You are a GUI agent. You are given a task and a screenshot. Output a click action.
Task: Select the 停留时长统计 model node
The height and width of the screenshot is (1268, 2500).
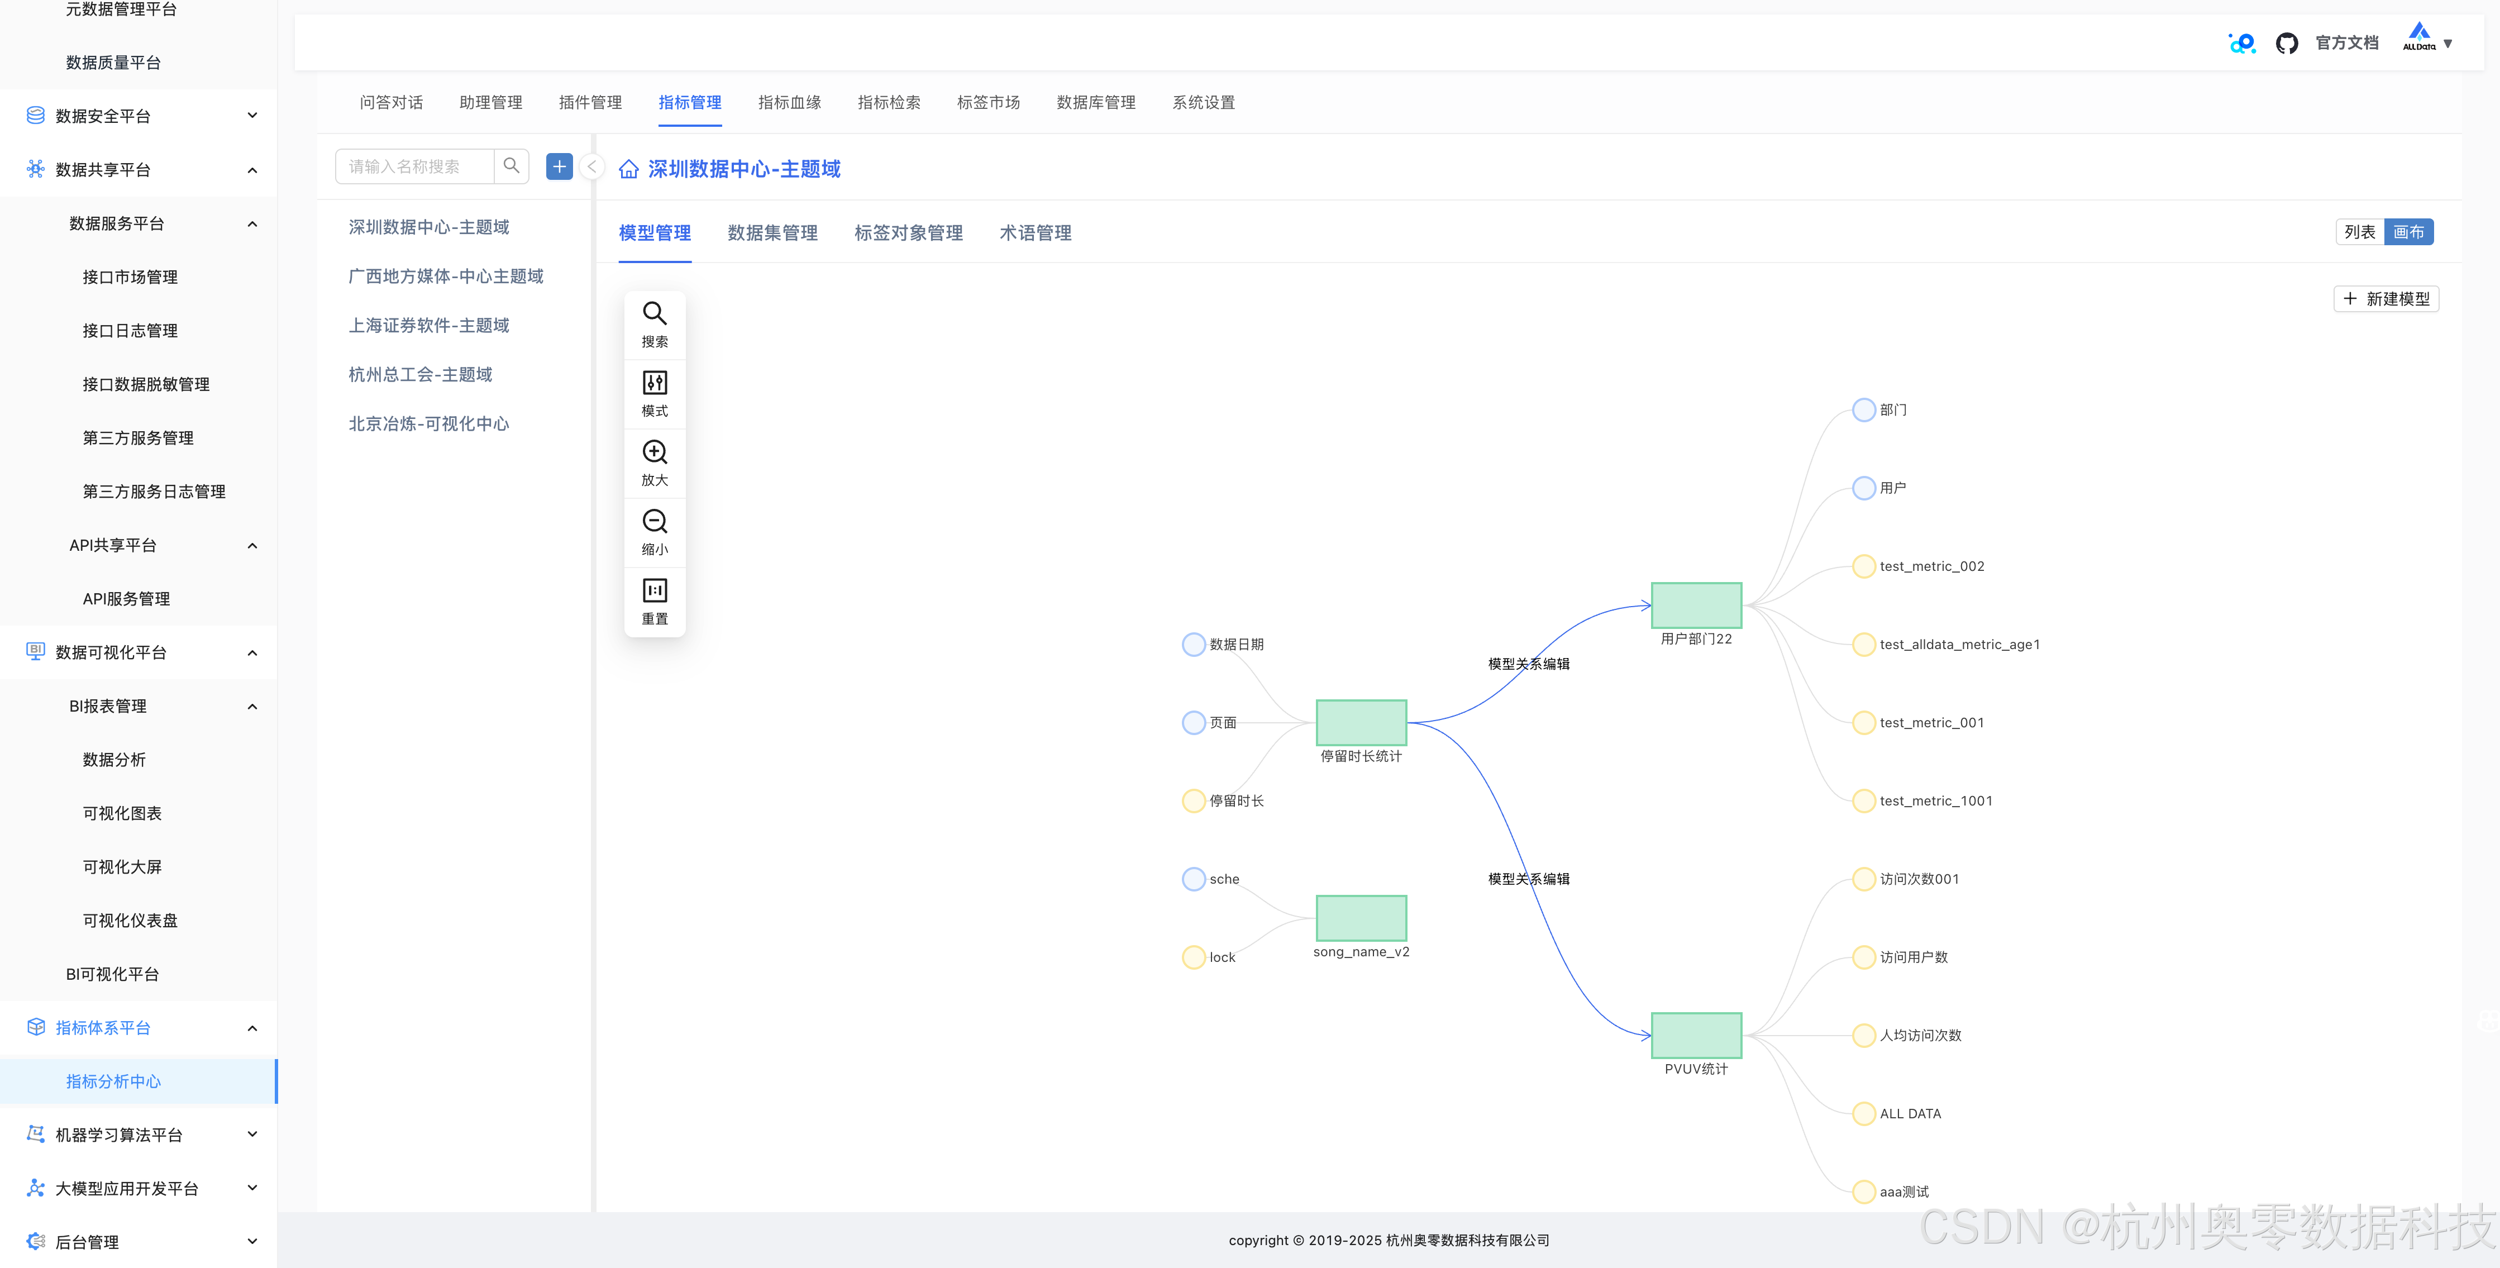1361,722
